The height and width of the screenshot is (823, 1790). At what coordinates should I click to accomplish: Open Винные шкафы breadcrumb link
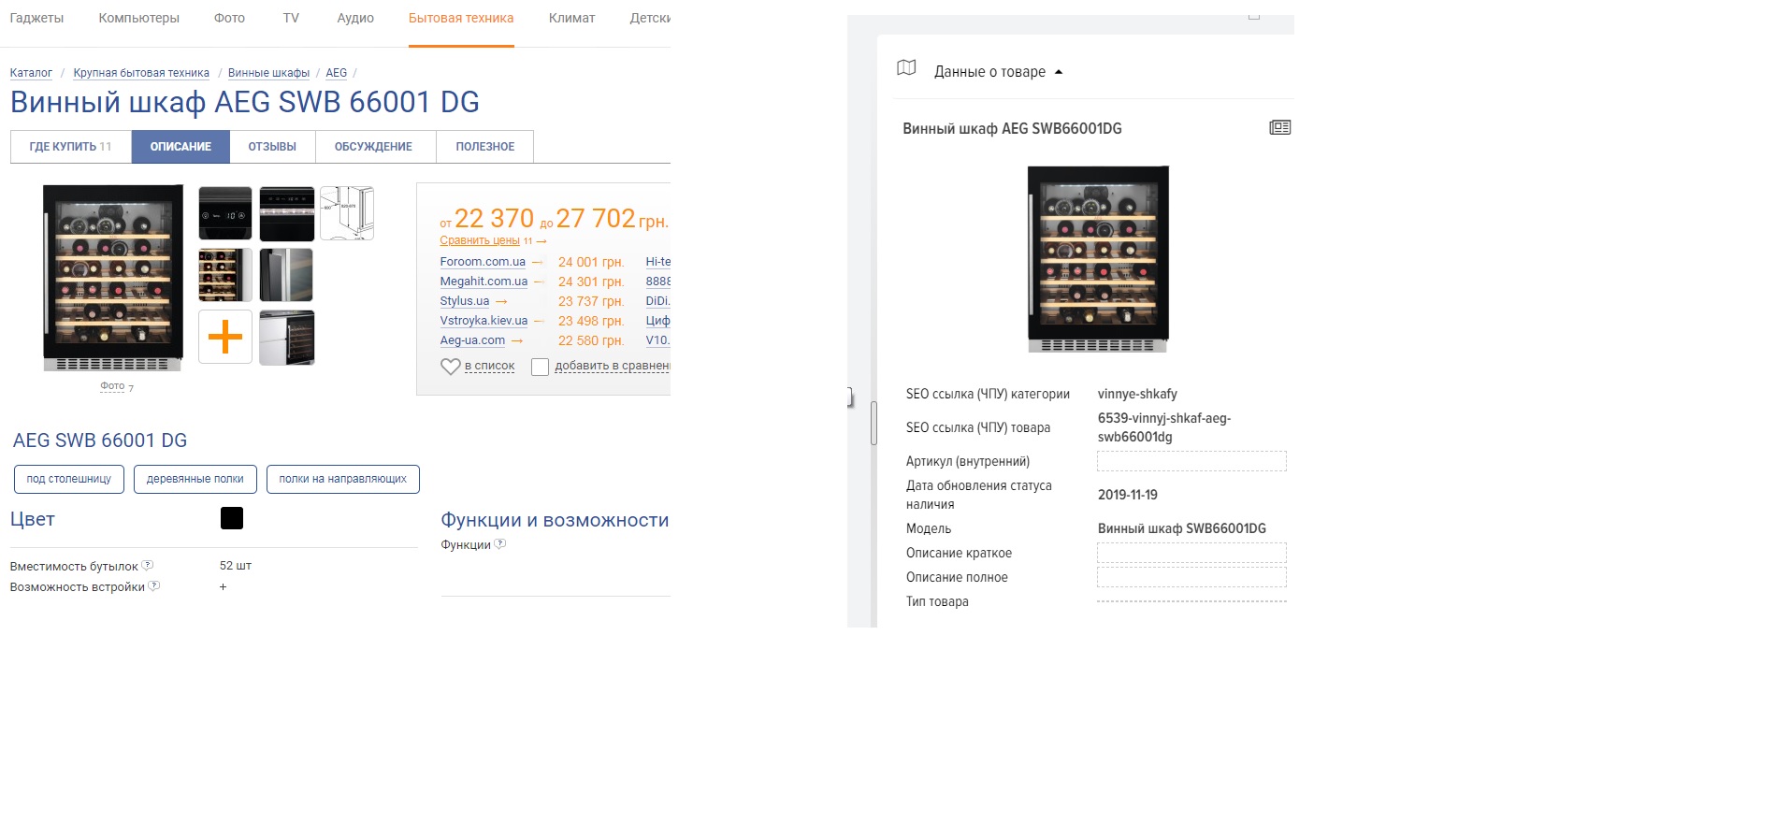pos(268,73)
